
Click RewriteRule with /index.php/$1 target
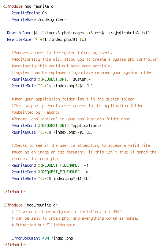click(46, 39)
